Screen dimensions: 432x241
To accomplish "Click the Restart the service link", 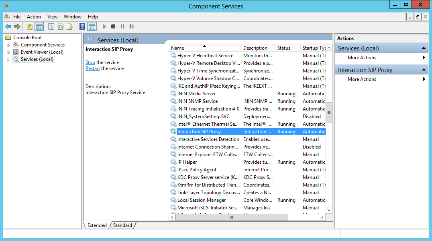I will pyautogui.click(x=93, y=68).
